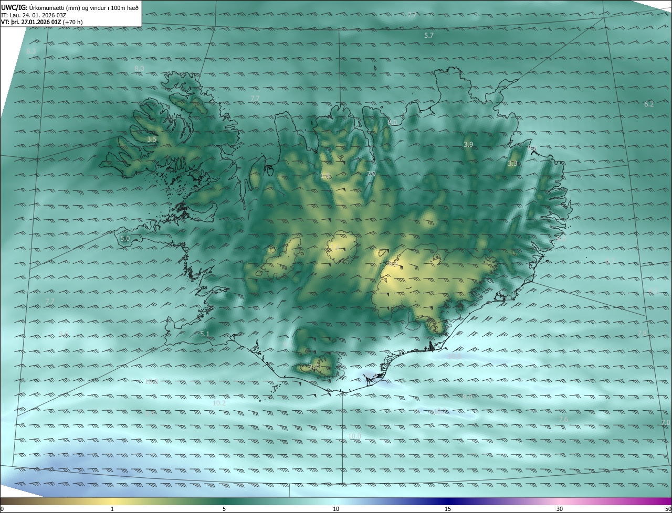Click the 7.0 value label on the map

[x=666, y=422]
